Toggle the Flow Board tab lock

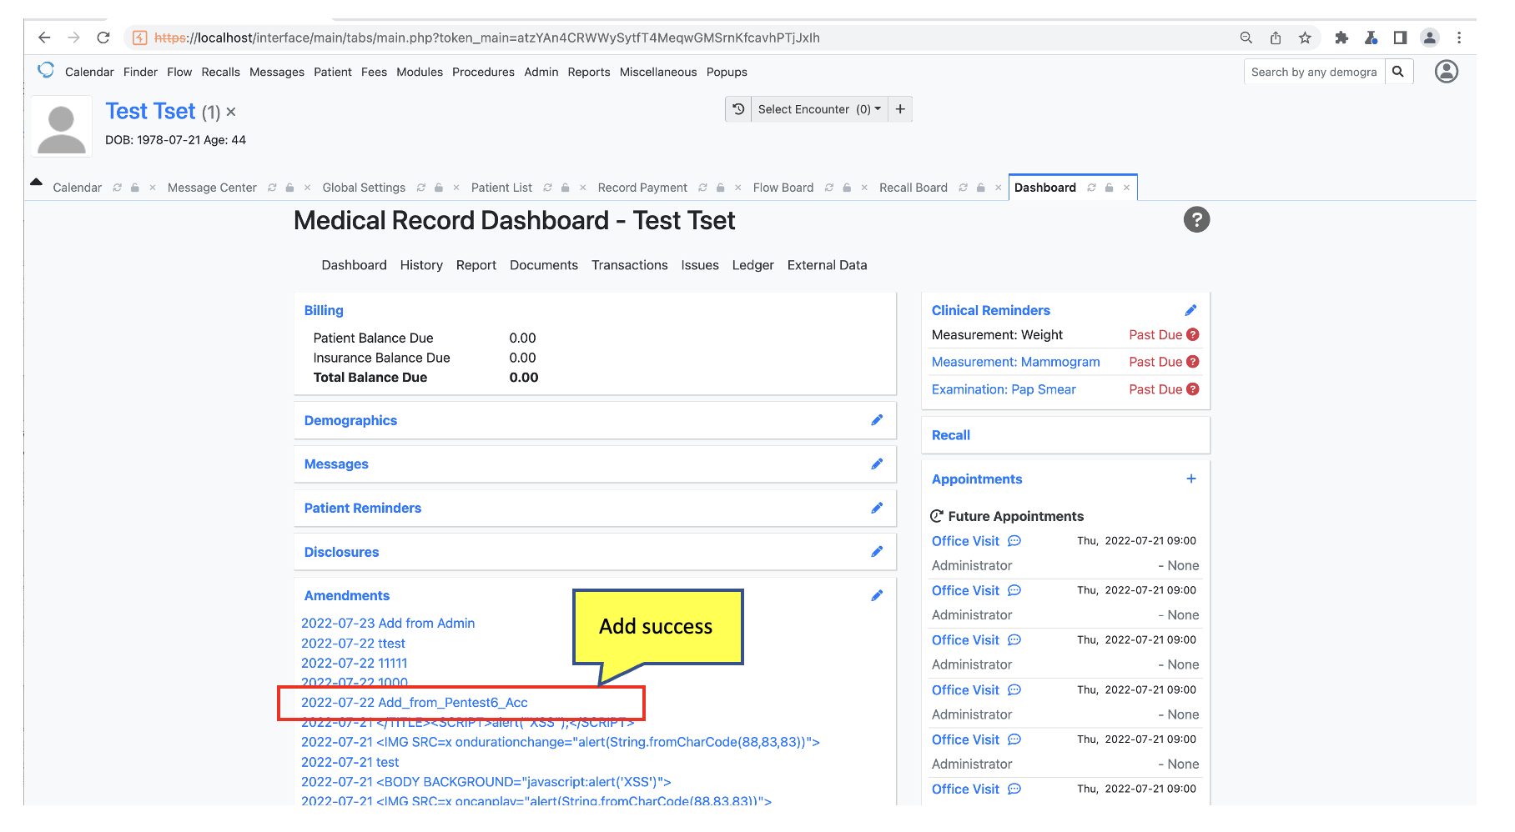(x=848, y=188)
